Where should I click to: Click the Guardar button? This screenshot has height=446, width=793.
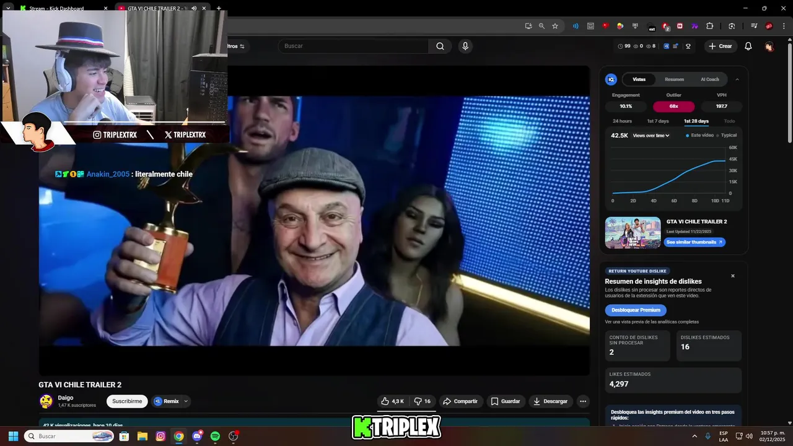[506, 401]
